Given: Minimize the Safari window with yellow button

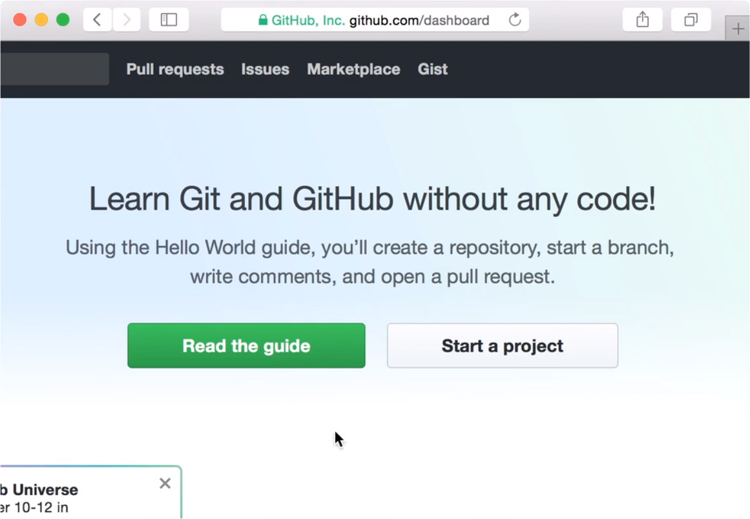Looking at the screenshot, I should (x=41, y=20).
